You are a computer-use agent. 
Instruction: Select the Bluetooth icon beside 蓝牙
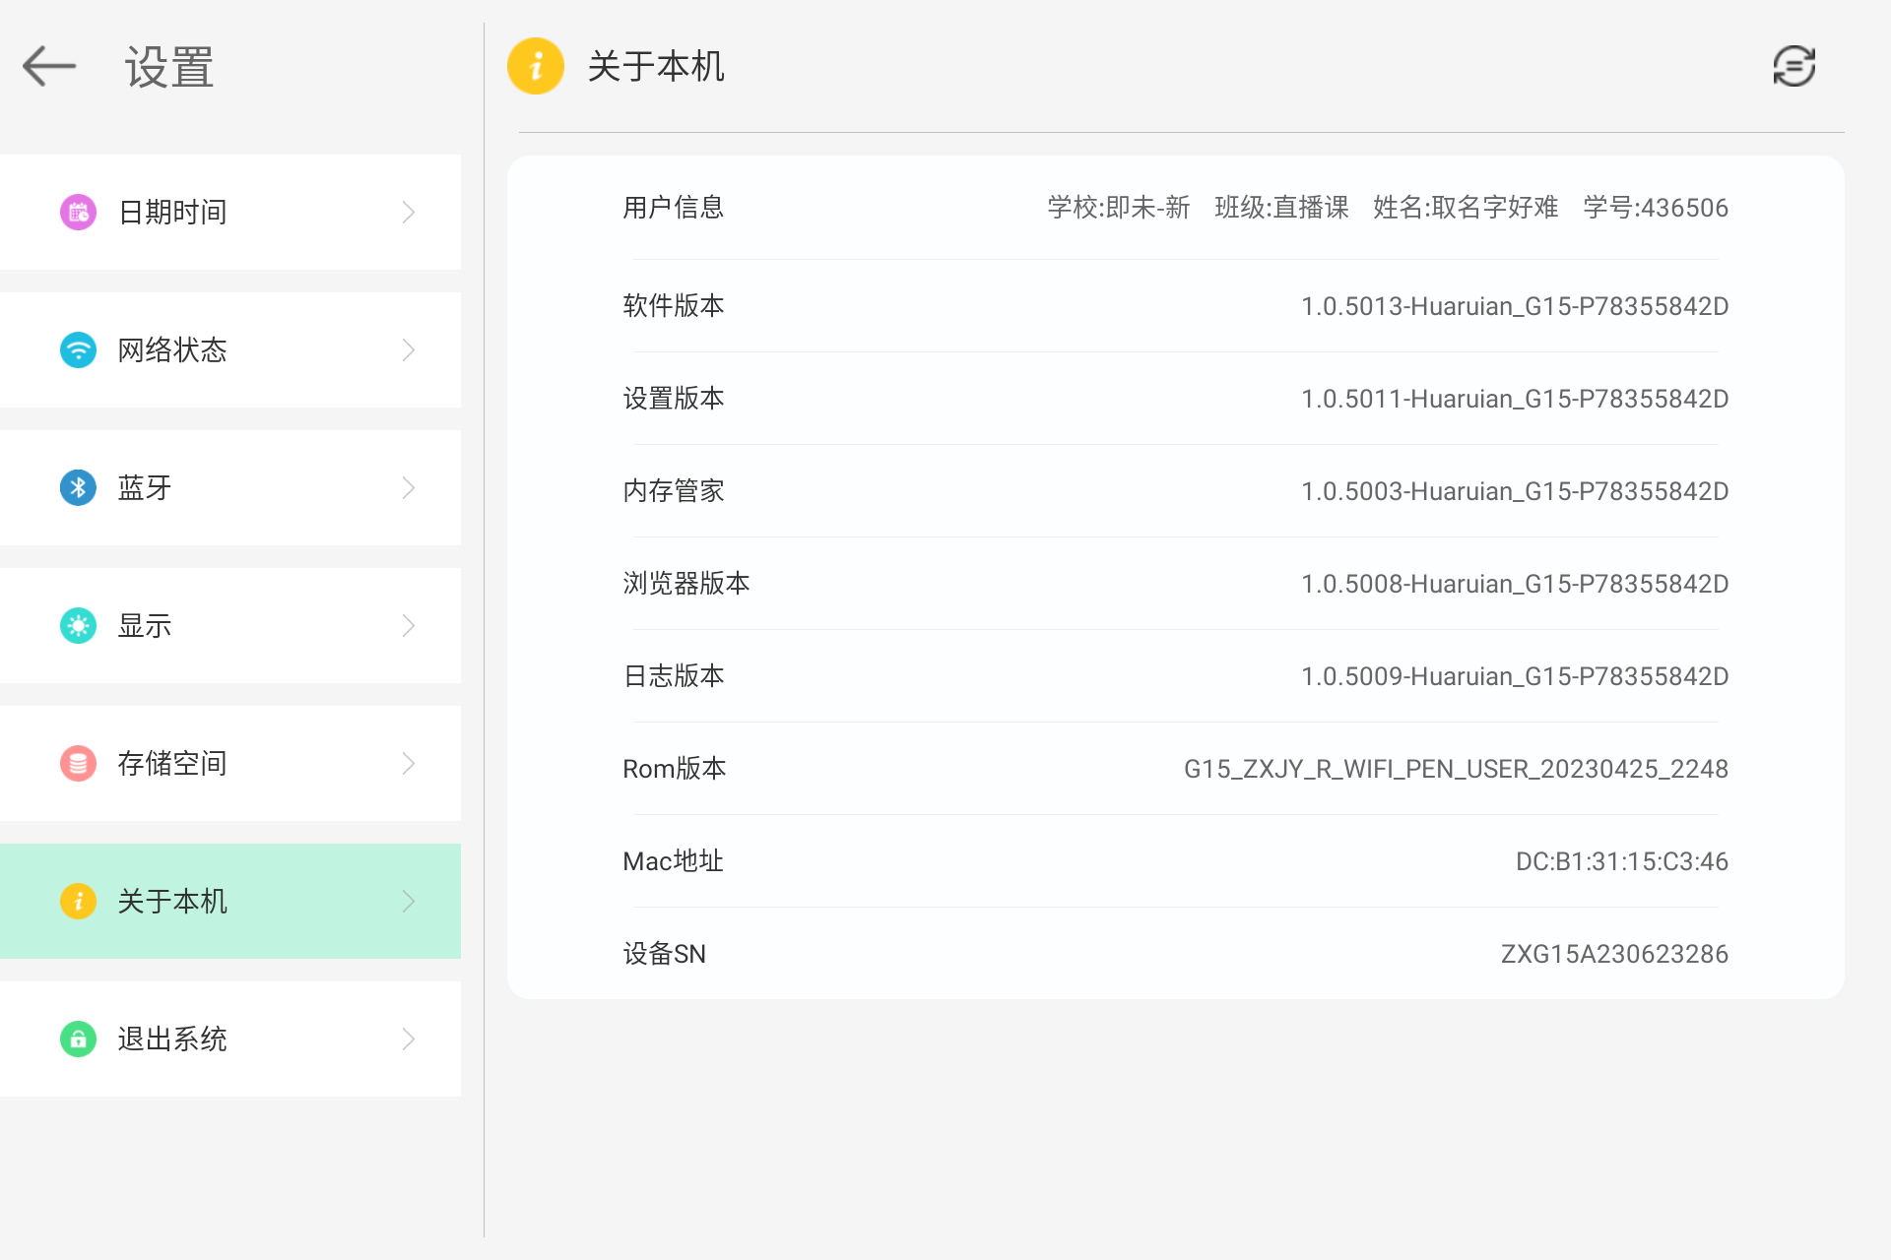(x=78, y=487)
